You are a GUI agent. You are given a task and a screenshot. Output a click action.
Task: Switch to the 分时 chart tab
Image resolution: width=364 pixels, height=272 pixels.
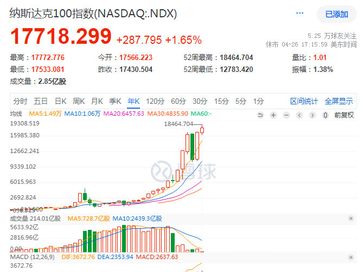[20, 101]
